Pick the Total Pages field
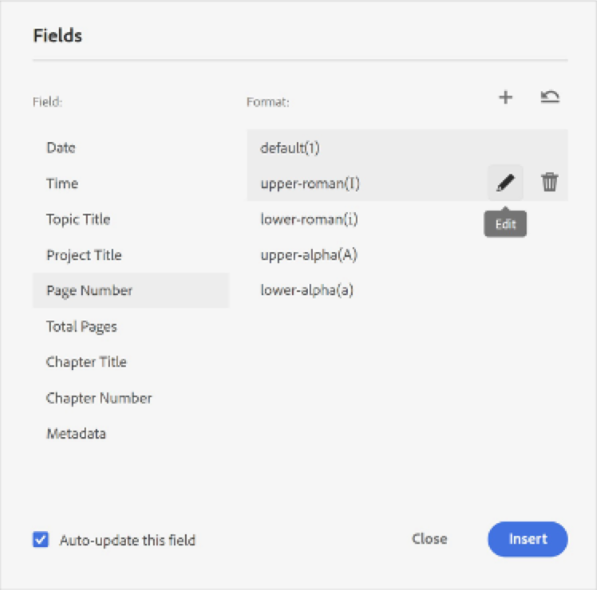Screen dimensions: 597x590 coord(81,326)
